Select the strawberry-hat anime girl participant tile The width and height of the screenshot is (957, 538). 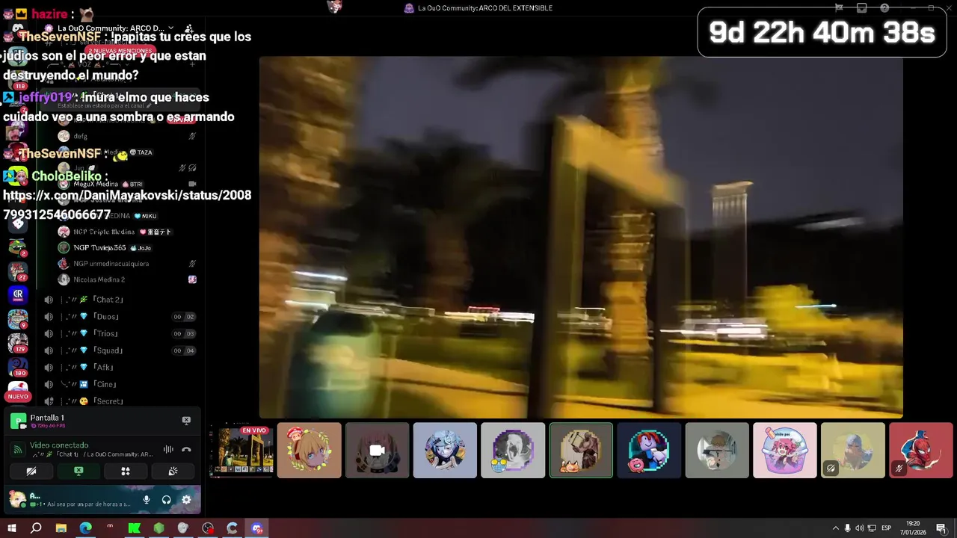pos(309,451)
